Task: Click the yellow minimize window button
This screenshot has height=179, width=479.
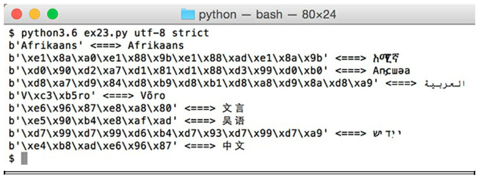Action: [x=35, y=15]
